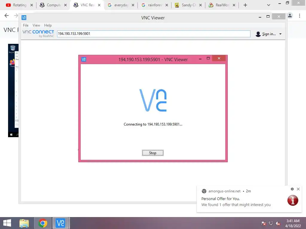Viewport: 306px width, 229px height.
Task: Open the View menu in VNC Viewer
Action: tap(36, 25)
